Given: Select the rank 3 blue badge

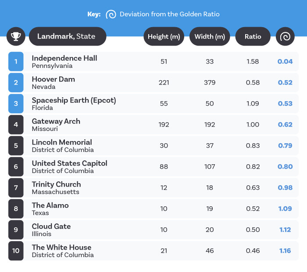Looking at the screenshot, I should click(x=16, y=104).
